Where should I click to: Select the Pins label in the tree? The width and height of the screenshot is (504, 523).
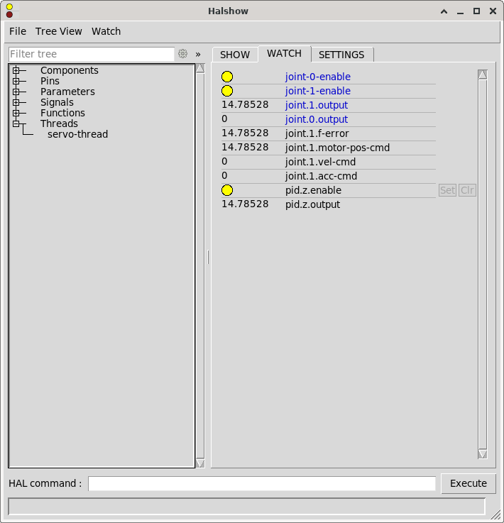point(50,81)
